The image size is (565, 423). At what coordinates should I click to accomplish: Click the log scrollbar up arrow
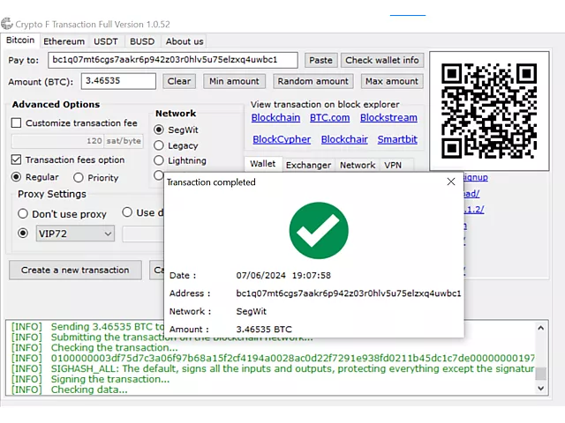click(x=540, y=327)
